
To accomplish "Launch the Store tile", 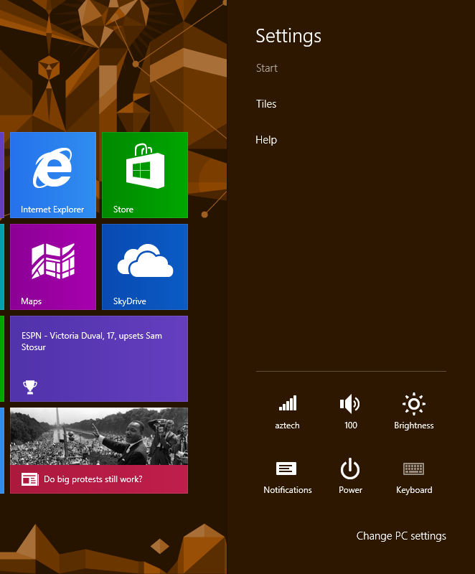I will click(x=145, y=175).
